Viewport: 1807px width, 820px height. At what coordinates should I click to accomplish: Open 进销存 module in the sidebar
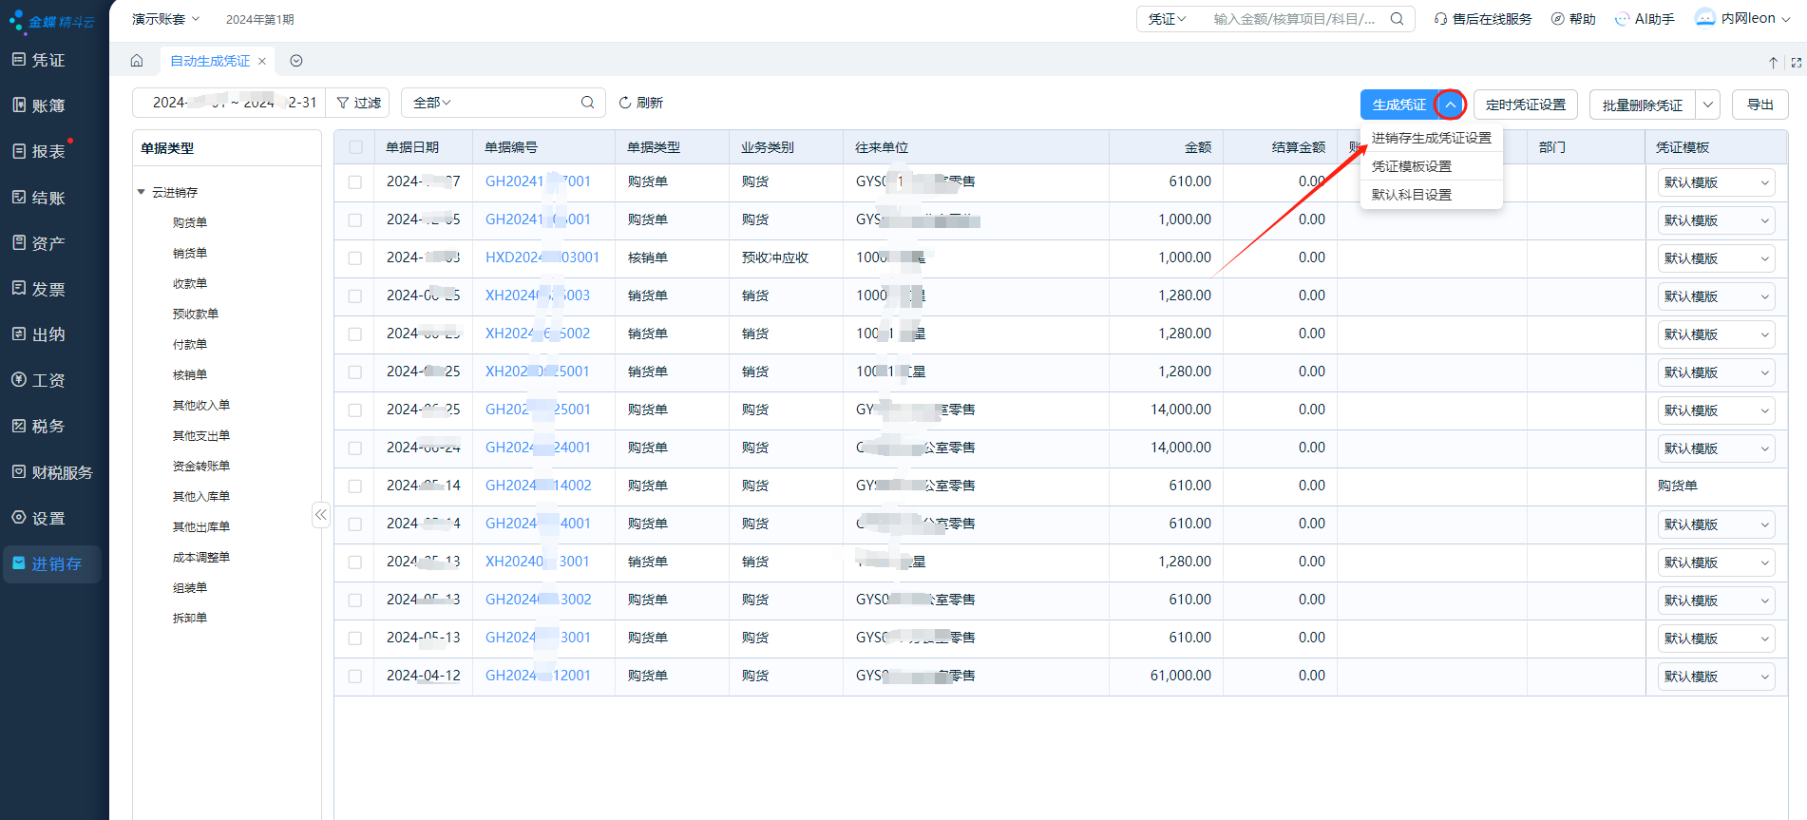pyautogui.click(x=53, y=563)
